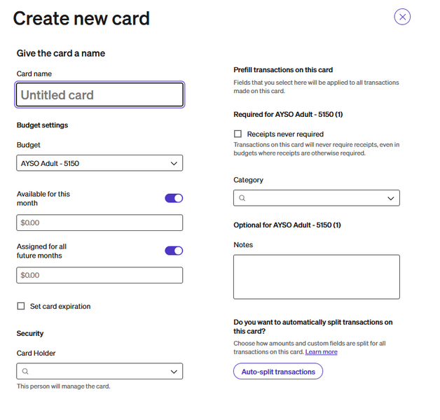Click the future months amount field
Screen dimensions: 440x420
point(99,275)
